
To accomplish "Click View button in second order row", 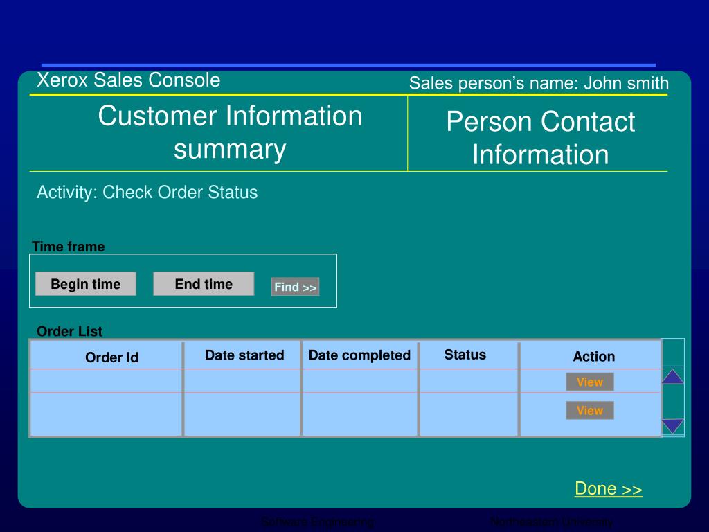I will coord(590,410).
